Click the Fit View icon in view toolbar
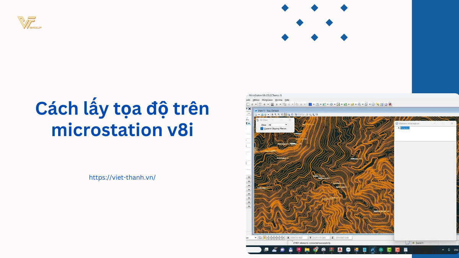The width and height of the screenshot is (459, 258). click(x=286, y=115)
